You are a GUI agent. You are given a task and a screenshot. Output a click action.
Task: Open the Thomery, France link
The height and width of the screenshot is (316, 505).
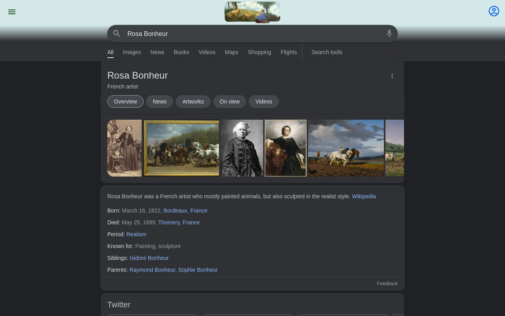[x=179, y=222]
